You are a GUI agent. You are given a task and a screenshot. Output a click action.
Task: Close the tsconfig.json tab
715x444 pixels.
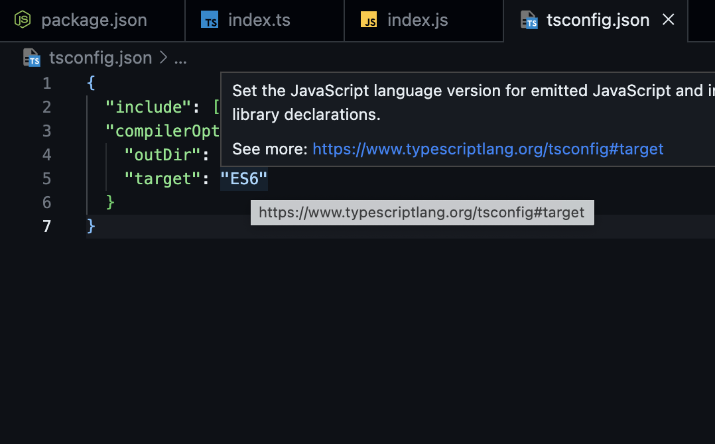668,20
